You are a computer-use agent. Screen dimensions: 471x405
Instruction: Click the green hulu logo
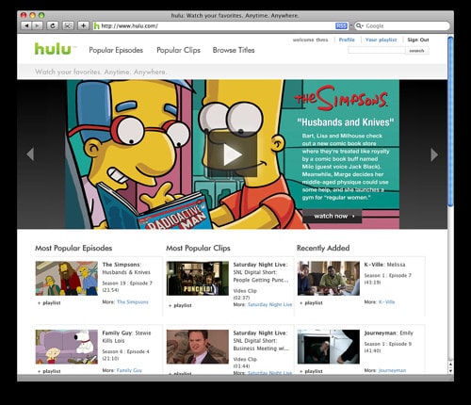tap(53, 49)
